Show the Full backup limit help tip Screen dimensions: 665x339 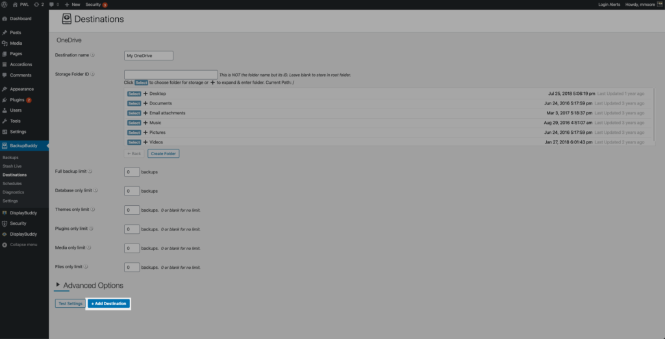click(90, 171)
